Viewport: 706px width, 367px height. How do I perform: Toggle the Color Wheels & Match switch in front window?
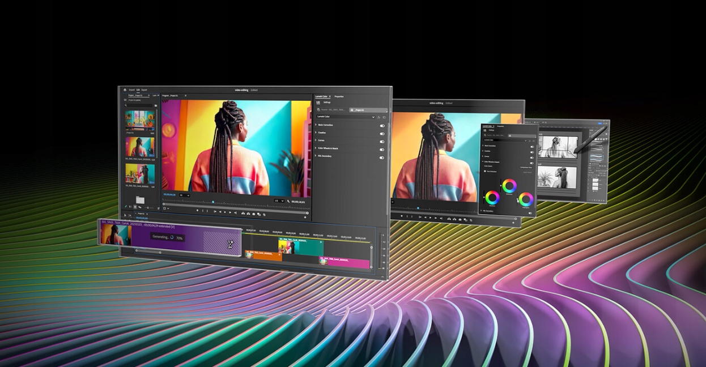[382, 149]
